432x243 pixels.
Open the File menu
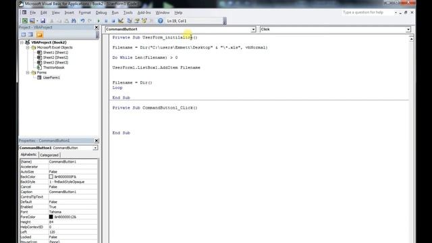(33, 13)
